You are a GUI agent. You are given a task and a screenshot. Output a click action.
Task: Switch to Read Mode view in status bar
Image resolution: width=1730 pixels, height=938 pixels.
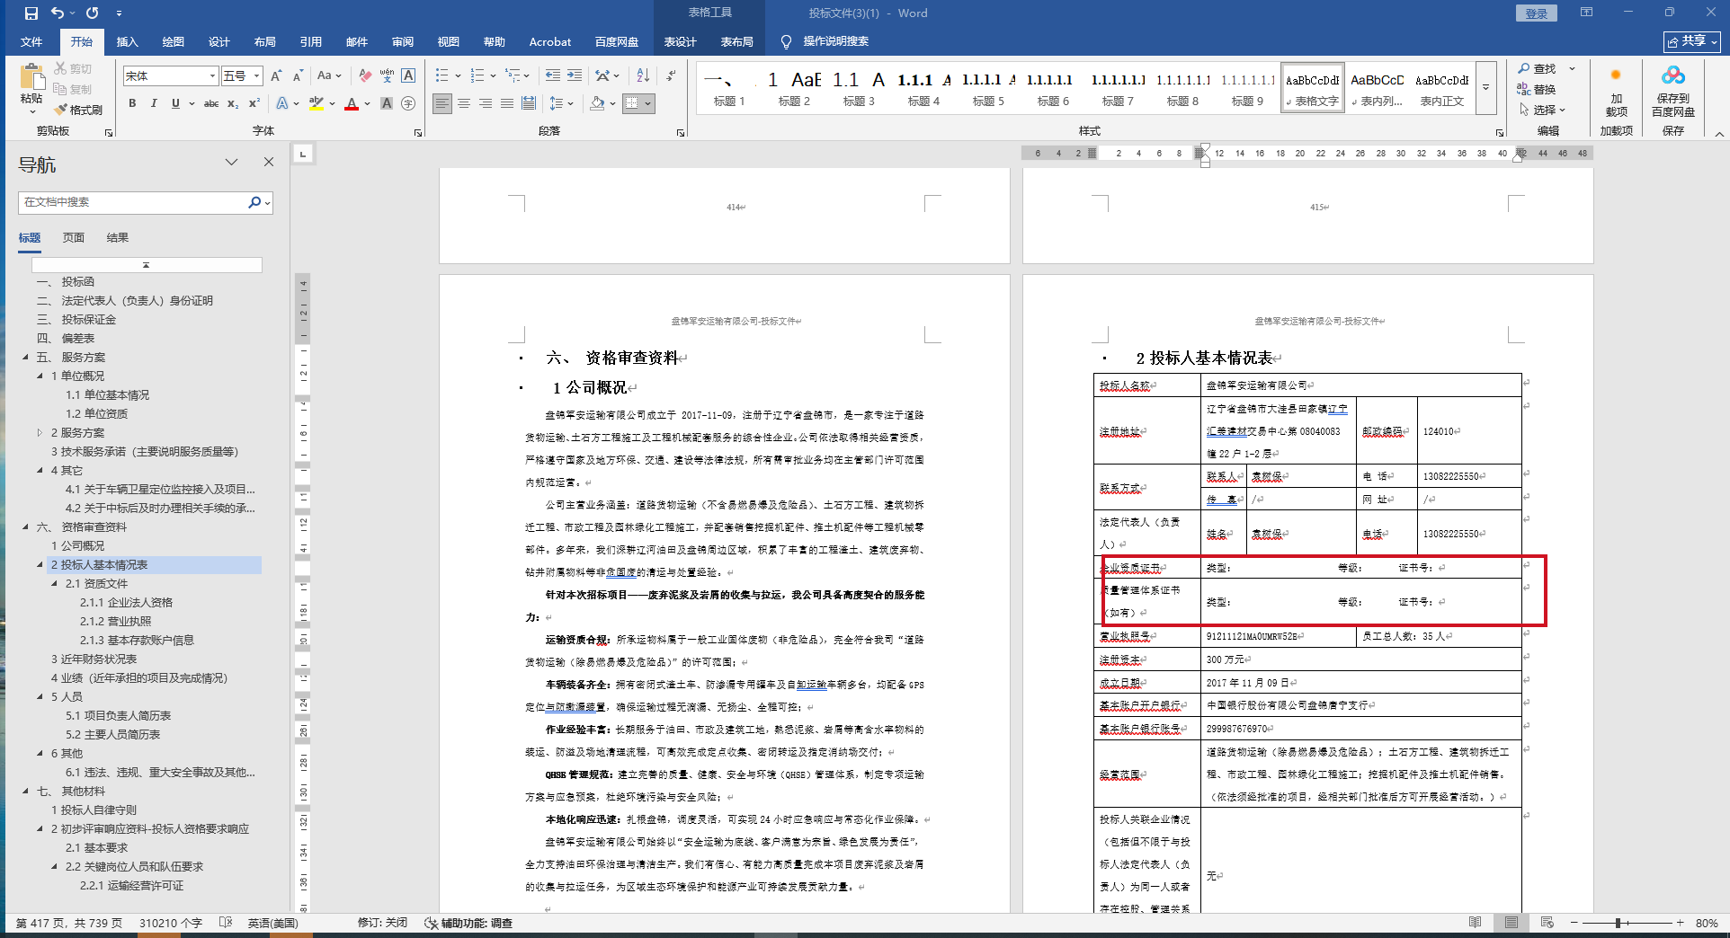coord(1476,923)
